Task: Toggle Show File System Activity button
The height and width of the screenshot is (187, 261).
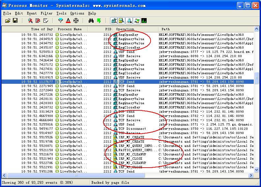Action: (122, 21)
